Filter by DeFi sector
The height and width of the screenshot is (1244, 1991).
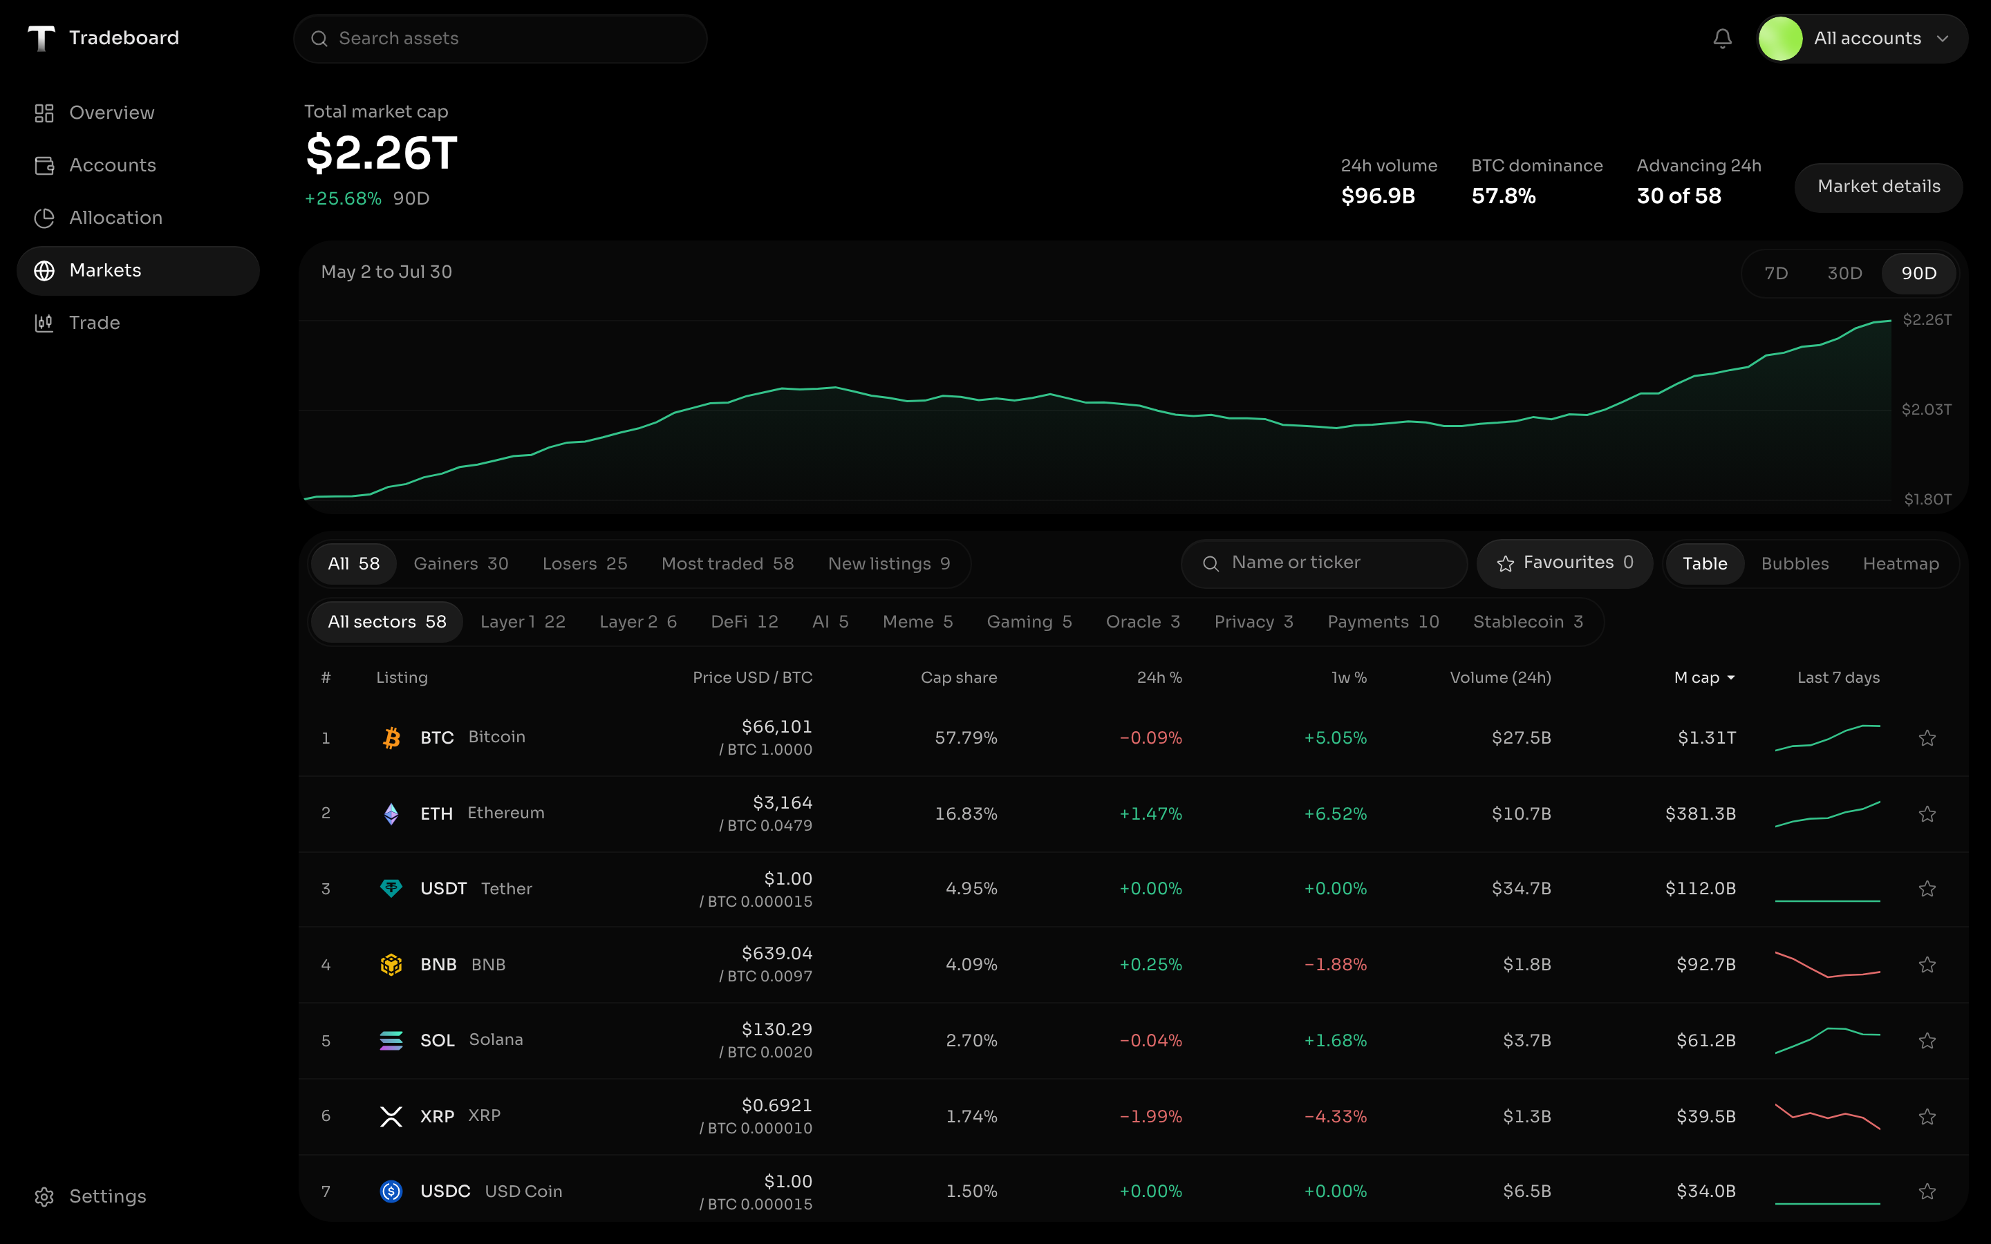pyautogui.click(x=744, y=622)
